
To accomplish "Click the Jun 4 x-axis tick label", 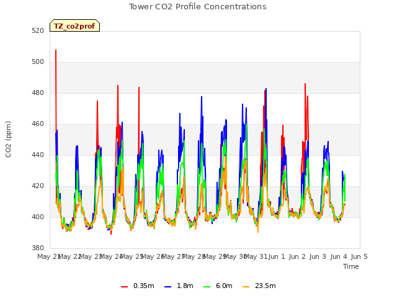I will (339, 256).
